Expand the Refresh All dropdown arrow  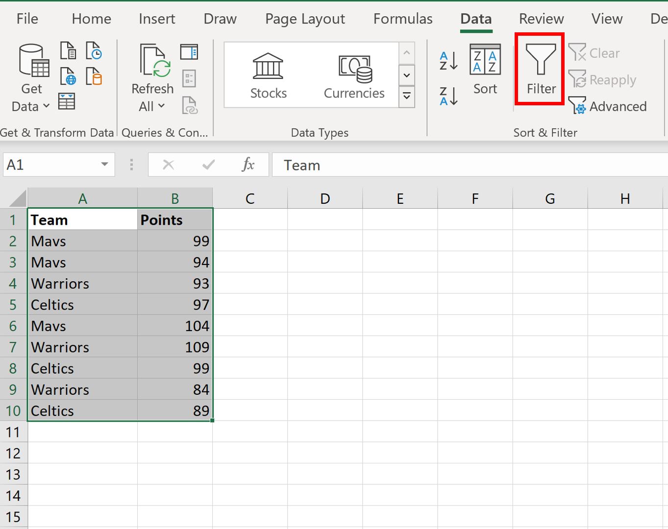click(x=162, y=106)
